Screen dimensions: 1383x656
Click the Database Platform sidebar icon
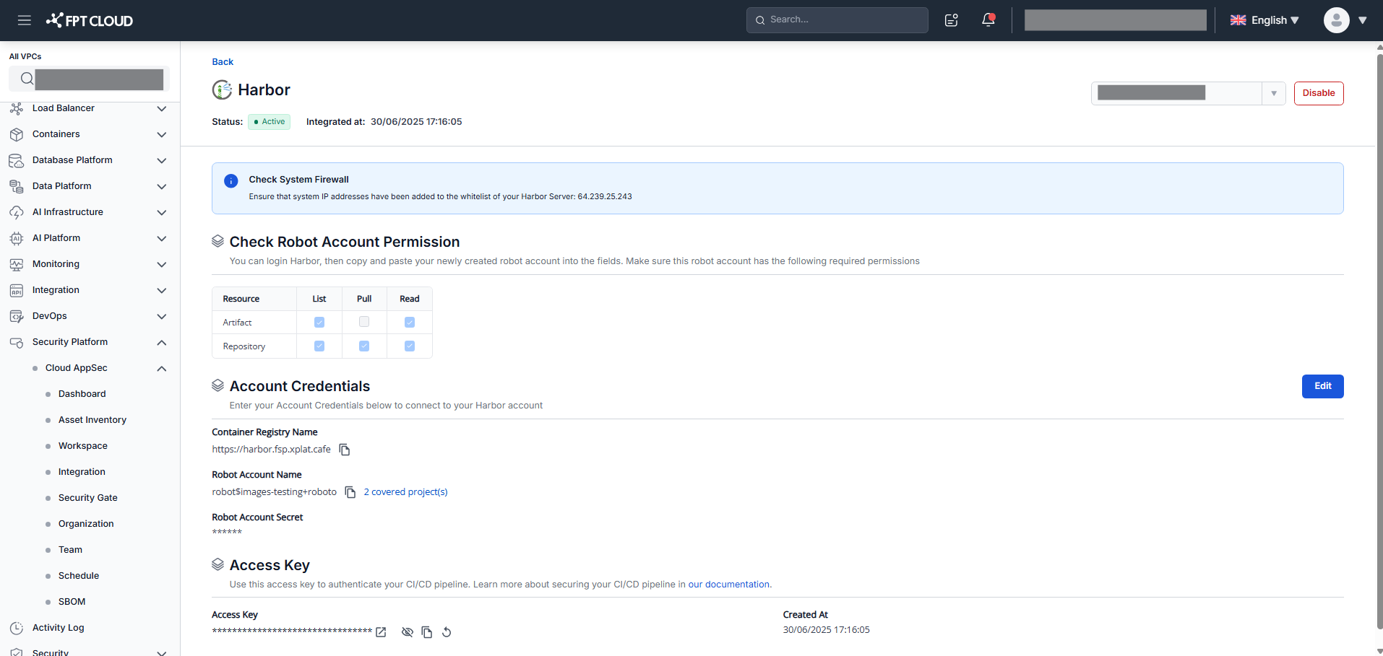coord(16,160)
